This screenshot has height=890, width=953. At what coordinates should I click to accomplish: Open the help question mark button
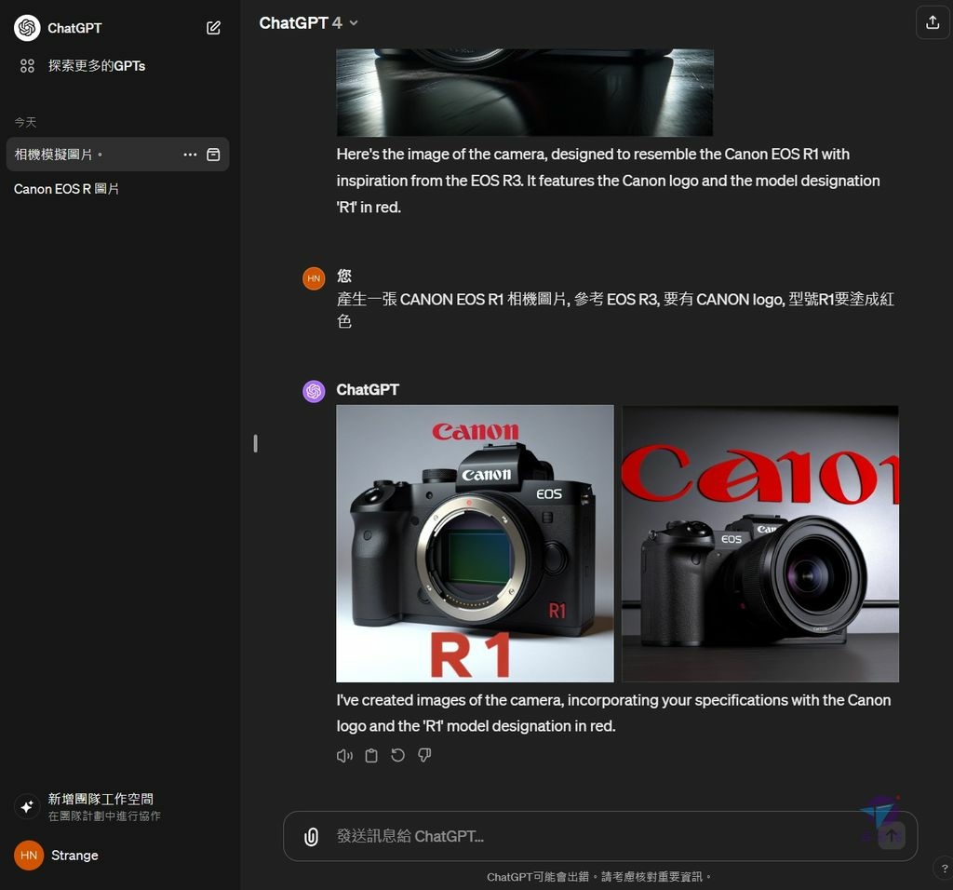tap(944, 868)
